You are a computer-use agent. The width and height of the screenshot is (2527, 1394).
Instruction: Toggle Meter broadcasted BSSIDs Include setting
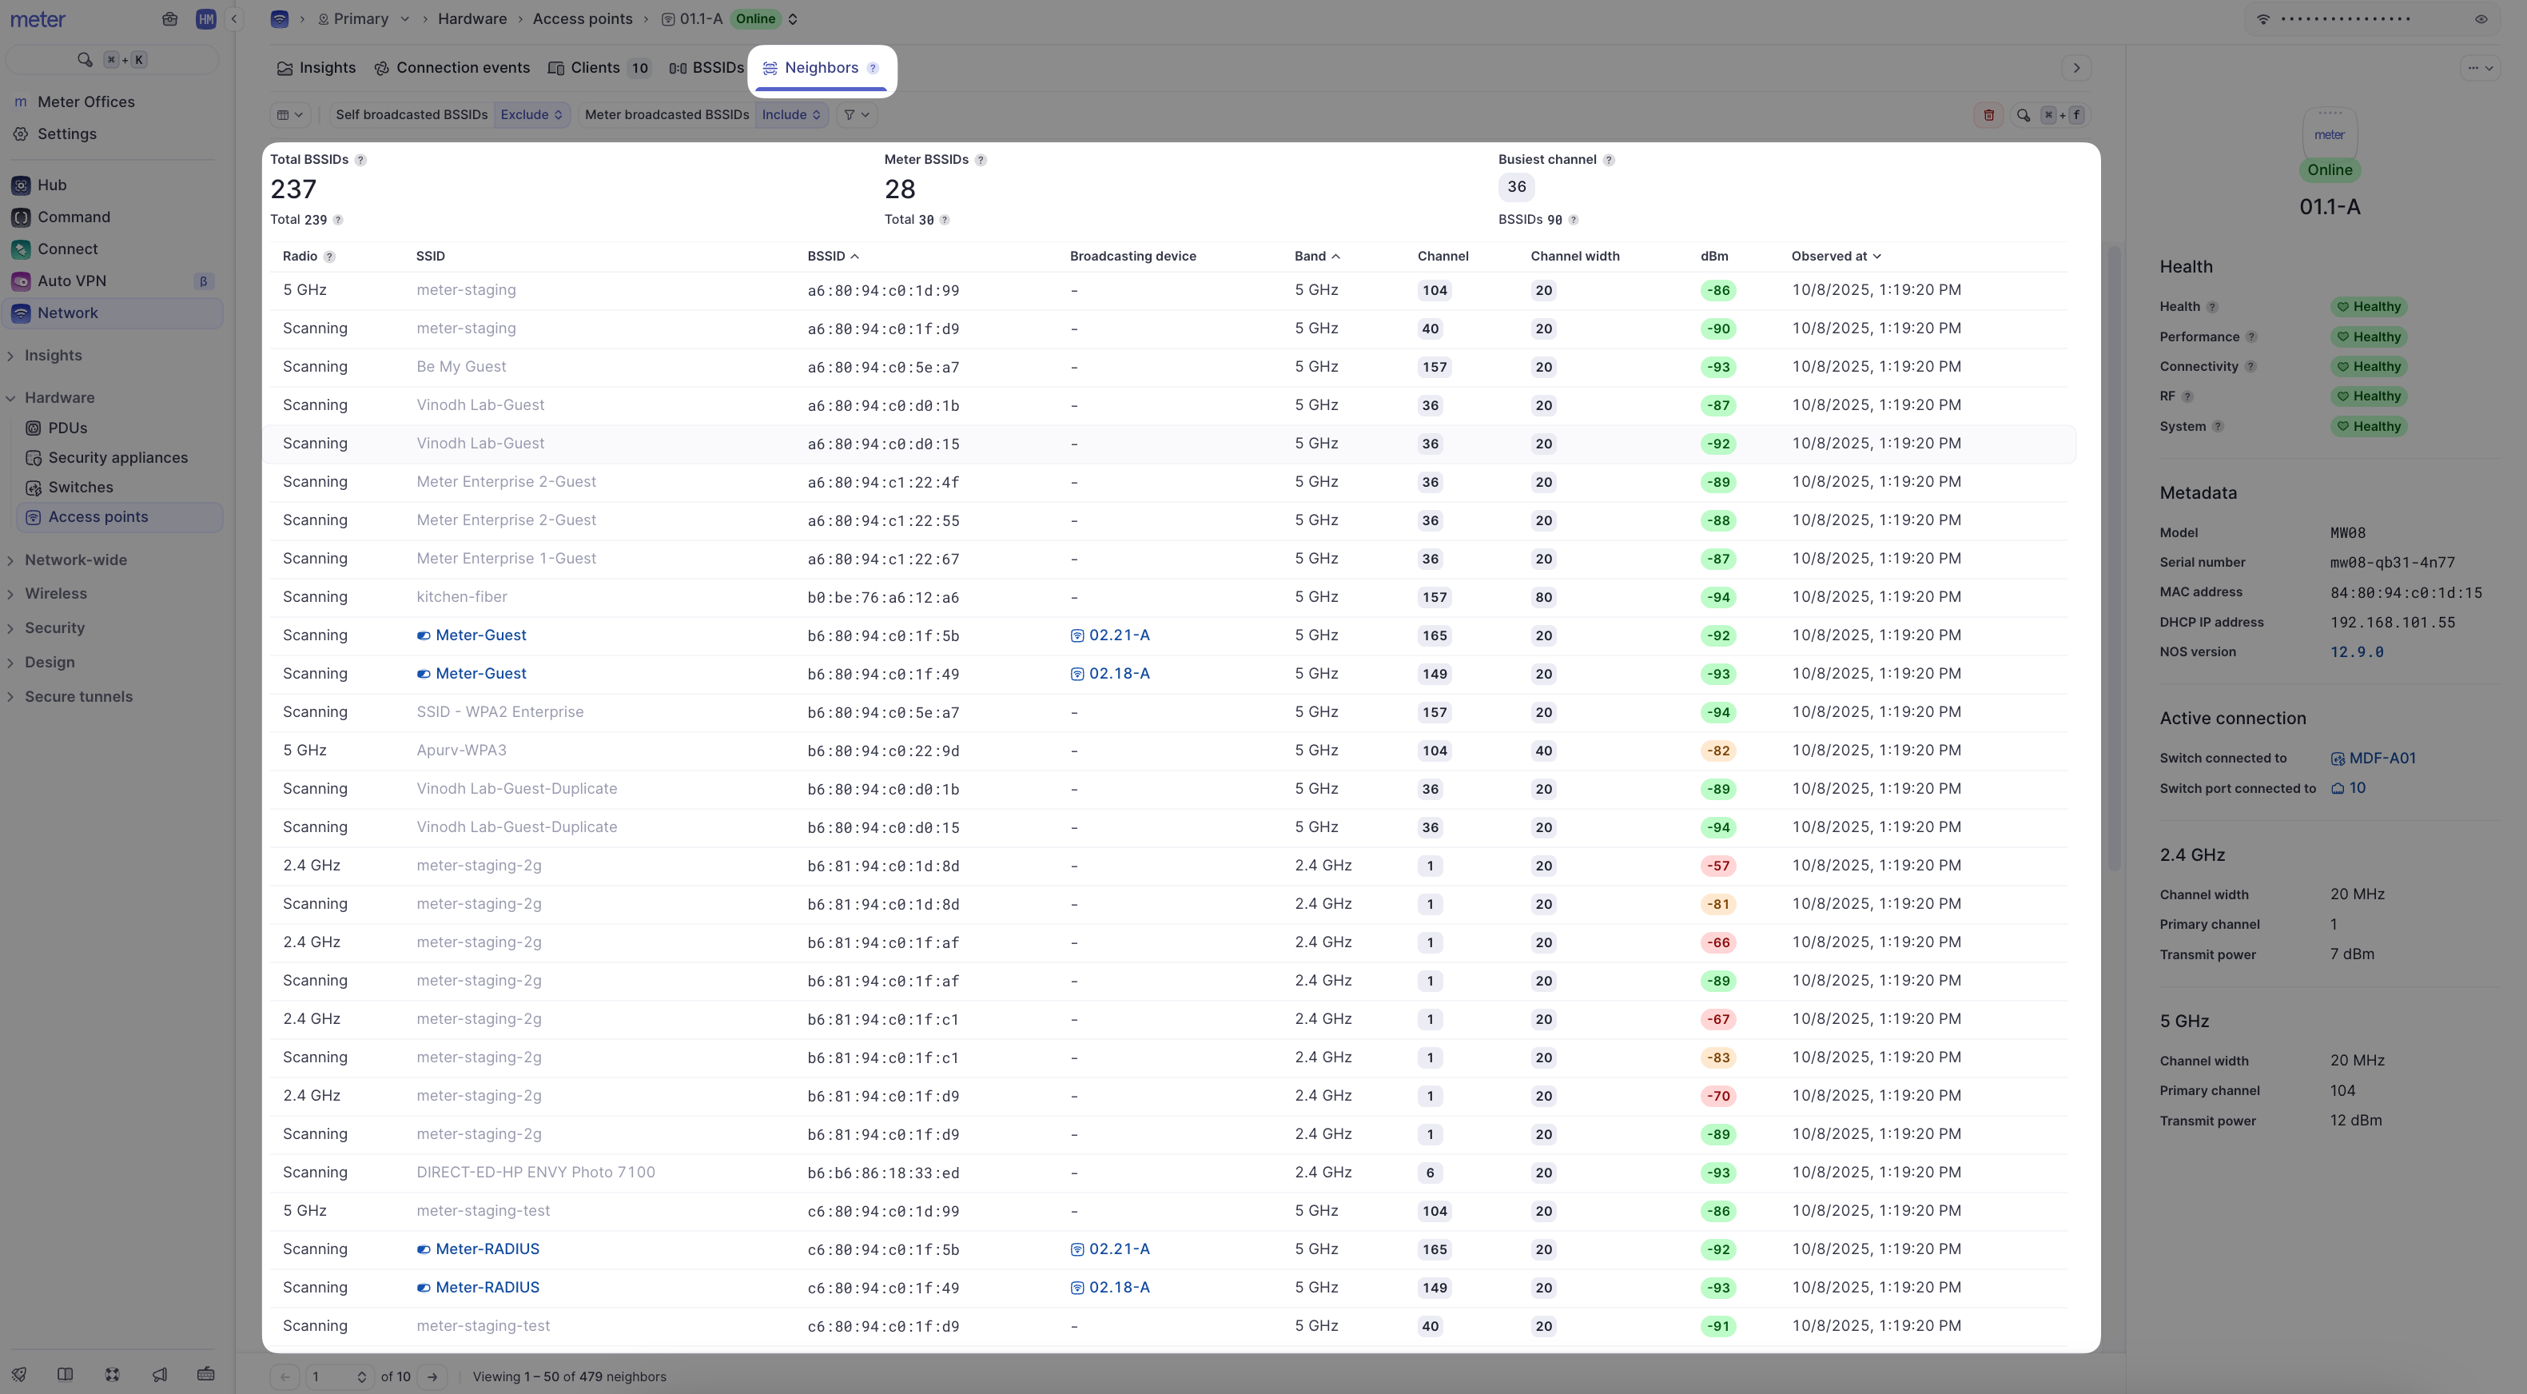[790, 115]
